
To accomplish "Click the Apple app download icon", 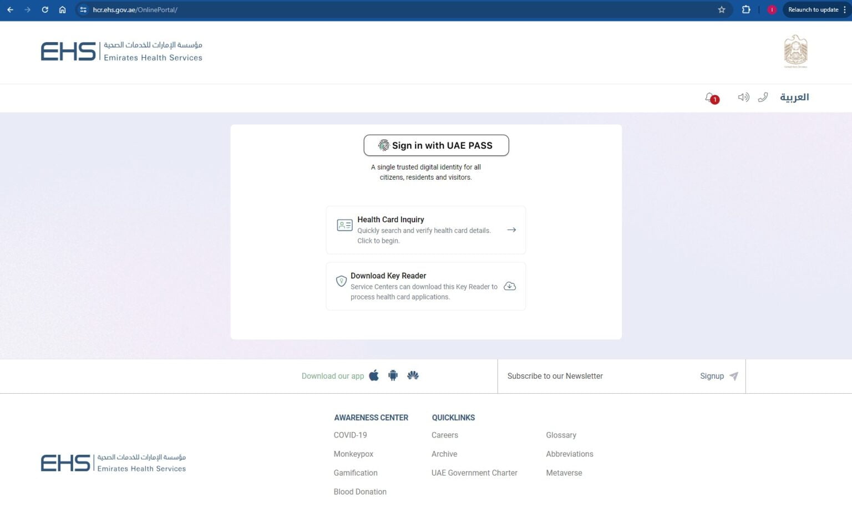I will pyautogui.click(x=374, y=375).
